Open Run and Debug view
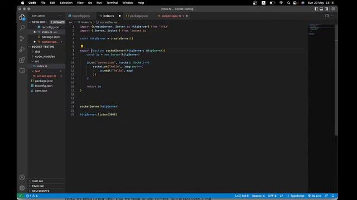357x200 pixels. coord(22,49)
